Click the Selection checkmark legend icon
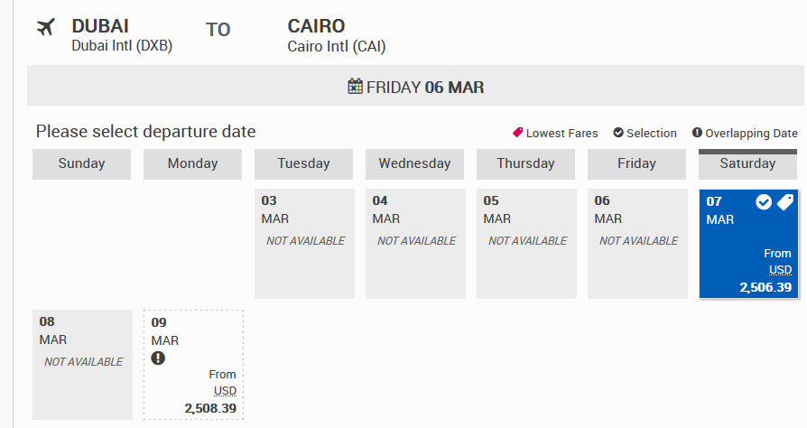 pos(618,133)
